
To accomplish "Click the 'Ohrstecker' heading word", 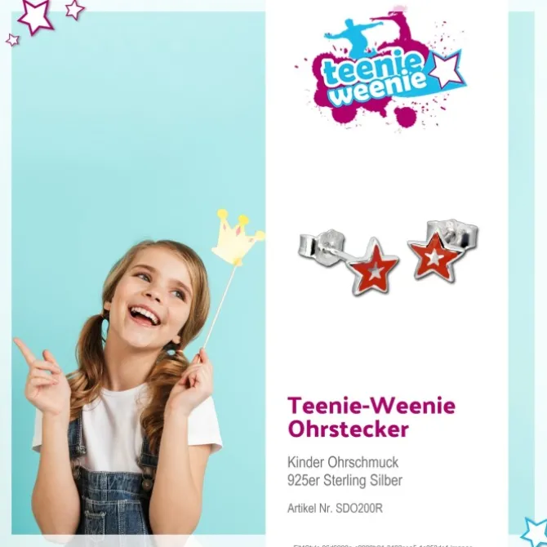I will [348, 429].
